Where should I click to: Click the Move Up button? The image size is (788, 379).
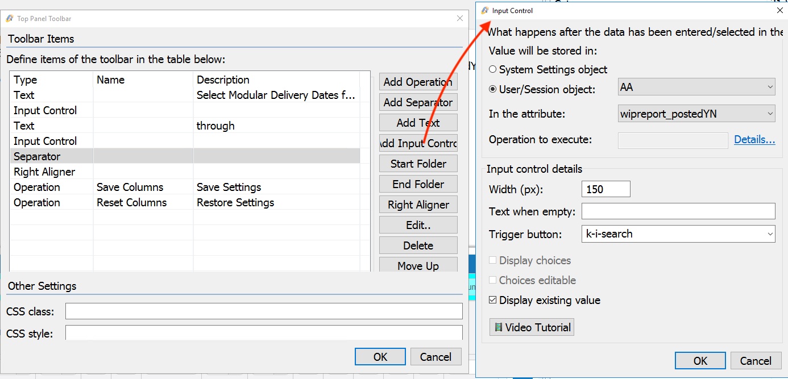[418, 265]
